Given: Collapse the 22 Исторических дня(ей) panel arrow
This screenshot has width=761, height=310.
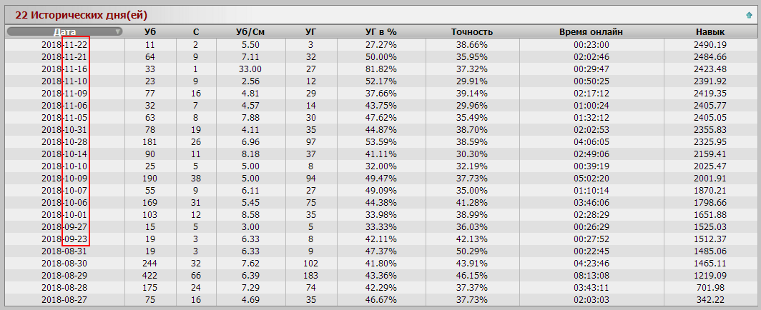Looking at the screenshot, I should pos(749,15).
